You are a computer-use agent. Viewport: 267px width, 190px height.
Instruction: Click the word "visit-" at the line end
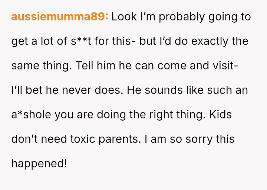[225, 66]
